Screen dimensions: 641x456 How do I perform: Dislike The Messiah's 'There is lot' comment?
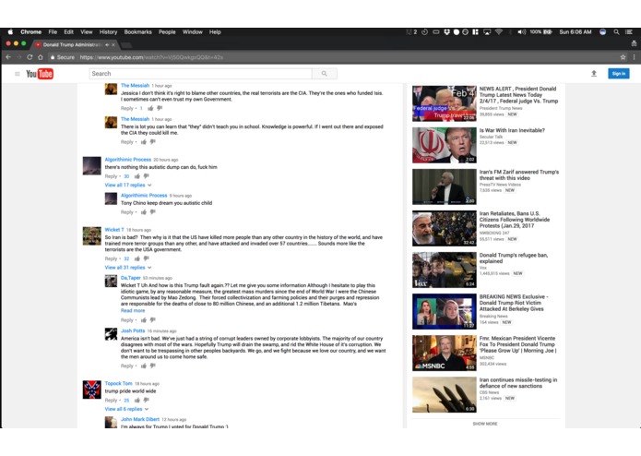(153, 142)
